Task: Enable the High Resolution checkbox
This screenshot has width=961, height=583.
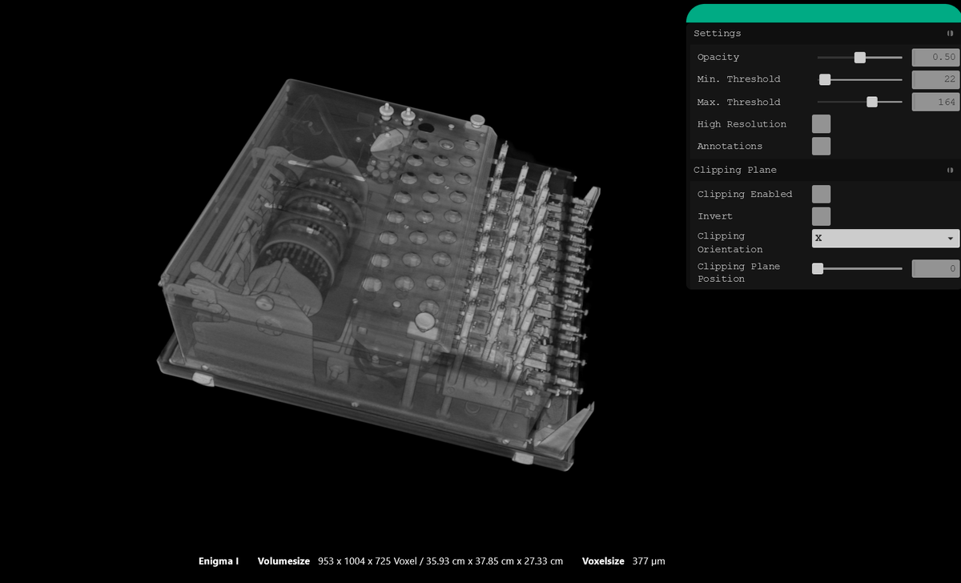Action: [821, 124]
